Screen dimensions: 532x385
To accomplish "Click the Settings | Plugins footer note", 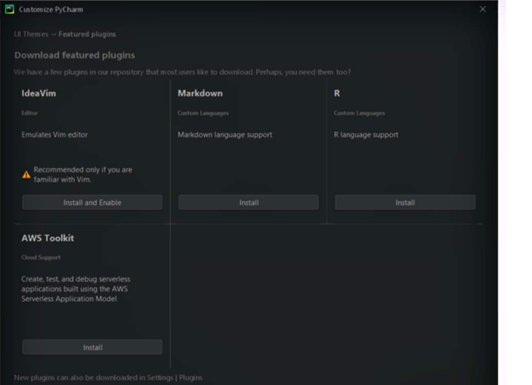I will pyautogui.click(x=108, y=378).
